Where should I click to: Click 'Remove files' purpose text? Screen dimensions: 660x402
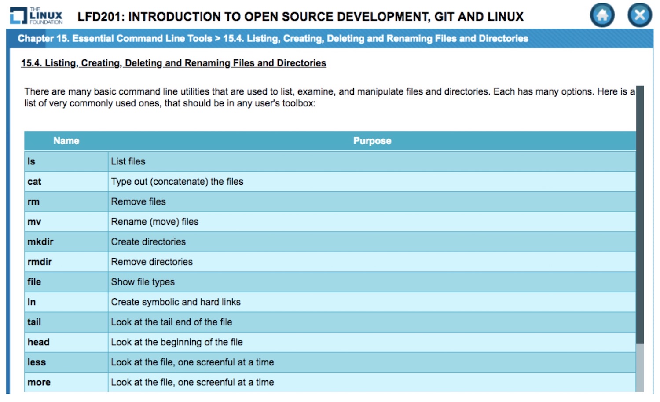coord(138,202)
